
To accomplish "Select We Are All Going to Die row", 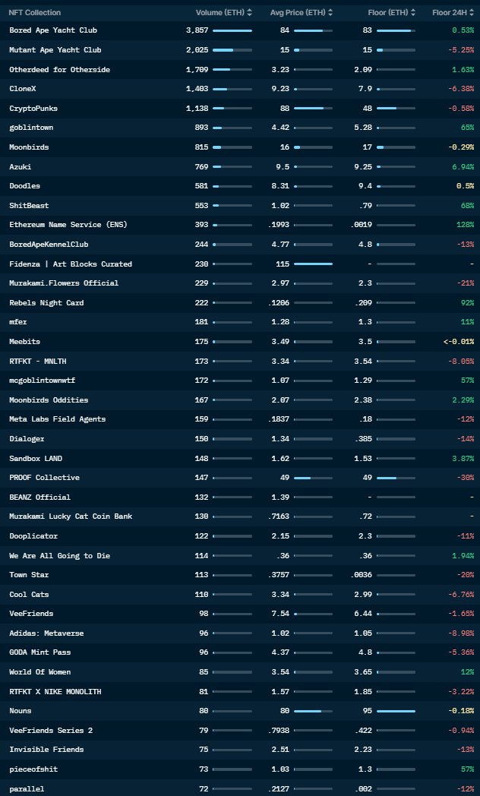I will (240, 555).
